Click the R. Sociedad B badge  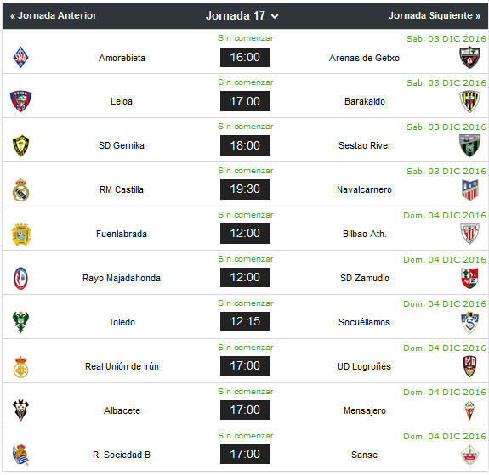point(21,455)
